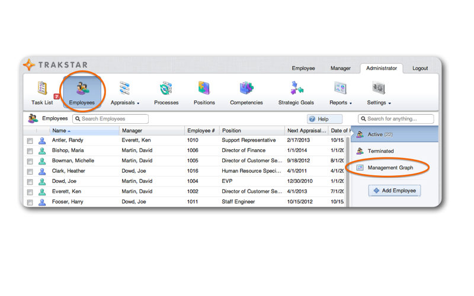Screen dimensions: 474x296
Task: Click the Terminated employees icon
Action: pyautogui.click(x=360, y=151)
